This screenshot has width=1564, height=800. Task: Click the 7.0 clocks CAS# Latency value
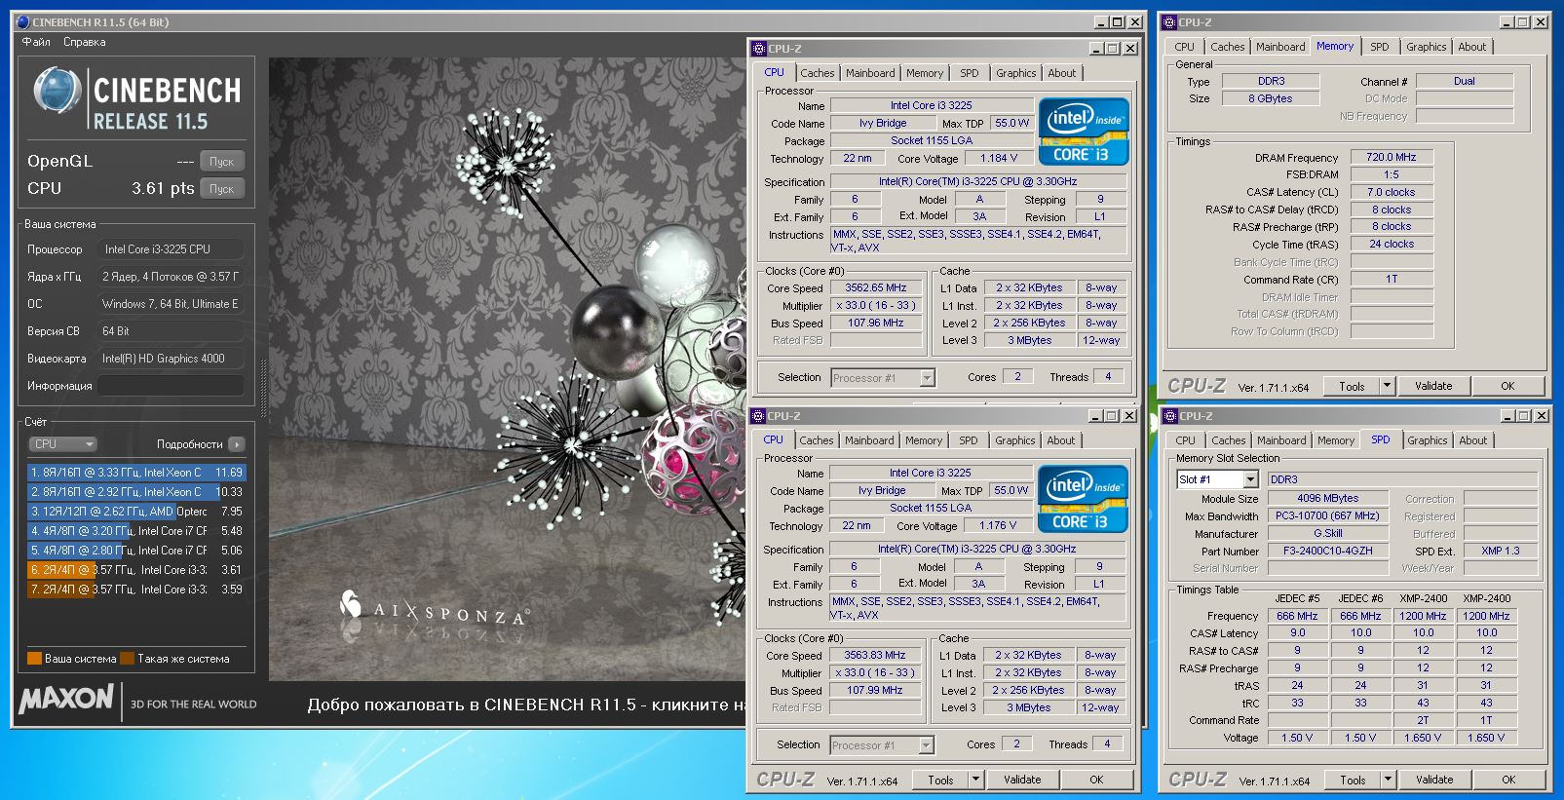[x=1392, y=192]
